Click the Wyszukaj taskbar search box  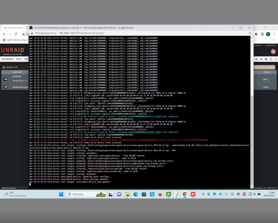coord(86,194)
